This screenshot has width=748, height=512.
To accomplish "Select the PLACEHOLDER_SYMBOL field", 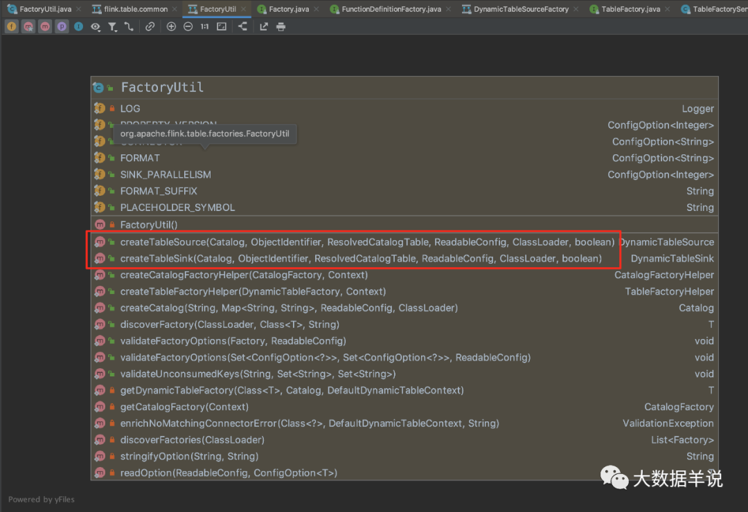I will point(404,208).
